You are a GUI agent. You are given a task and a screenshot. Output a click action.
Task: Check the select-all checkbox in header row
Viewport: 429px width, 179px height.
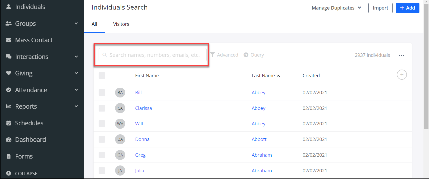102,76
